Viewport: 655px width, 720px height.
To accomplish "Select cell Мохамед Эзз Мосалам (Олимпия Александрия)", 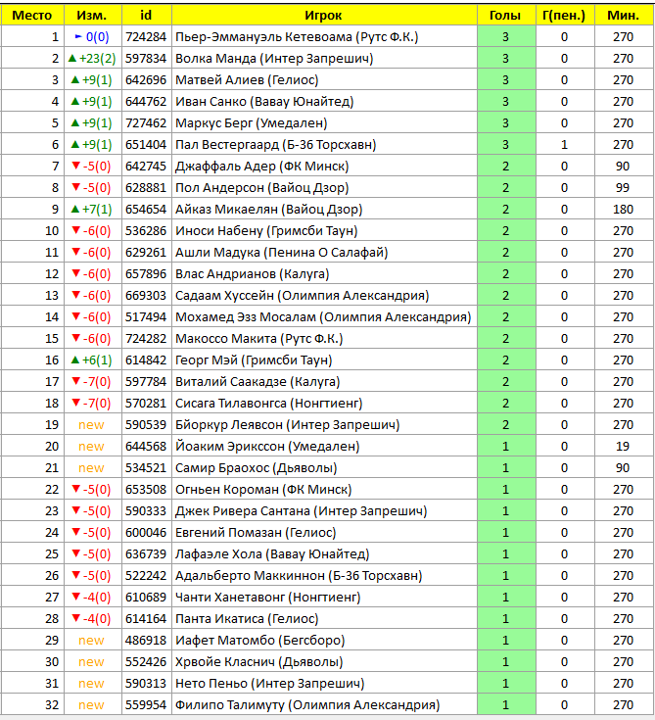I will point(324,317).
